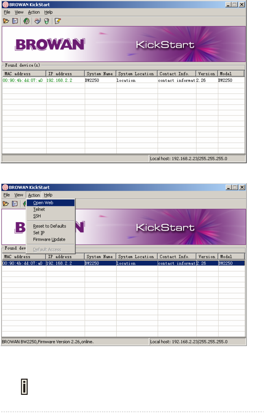Sort by System Location column in the upper window
This screenshot has height=413, width=264.
point(137,74)
